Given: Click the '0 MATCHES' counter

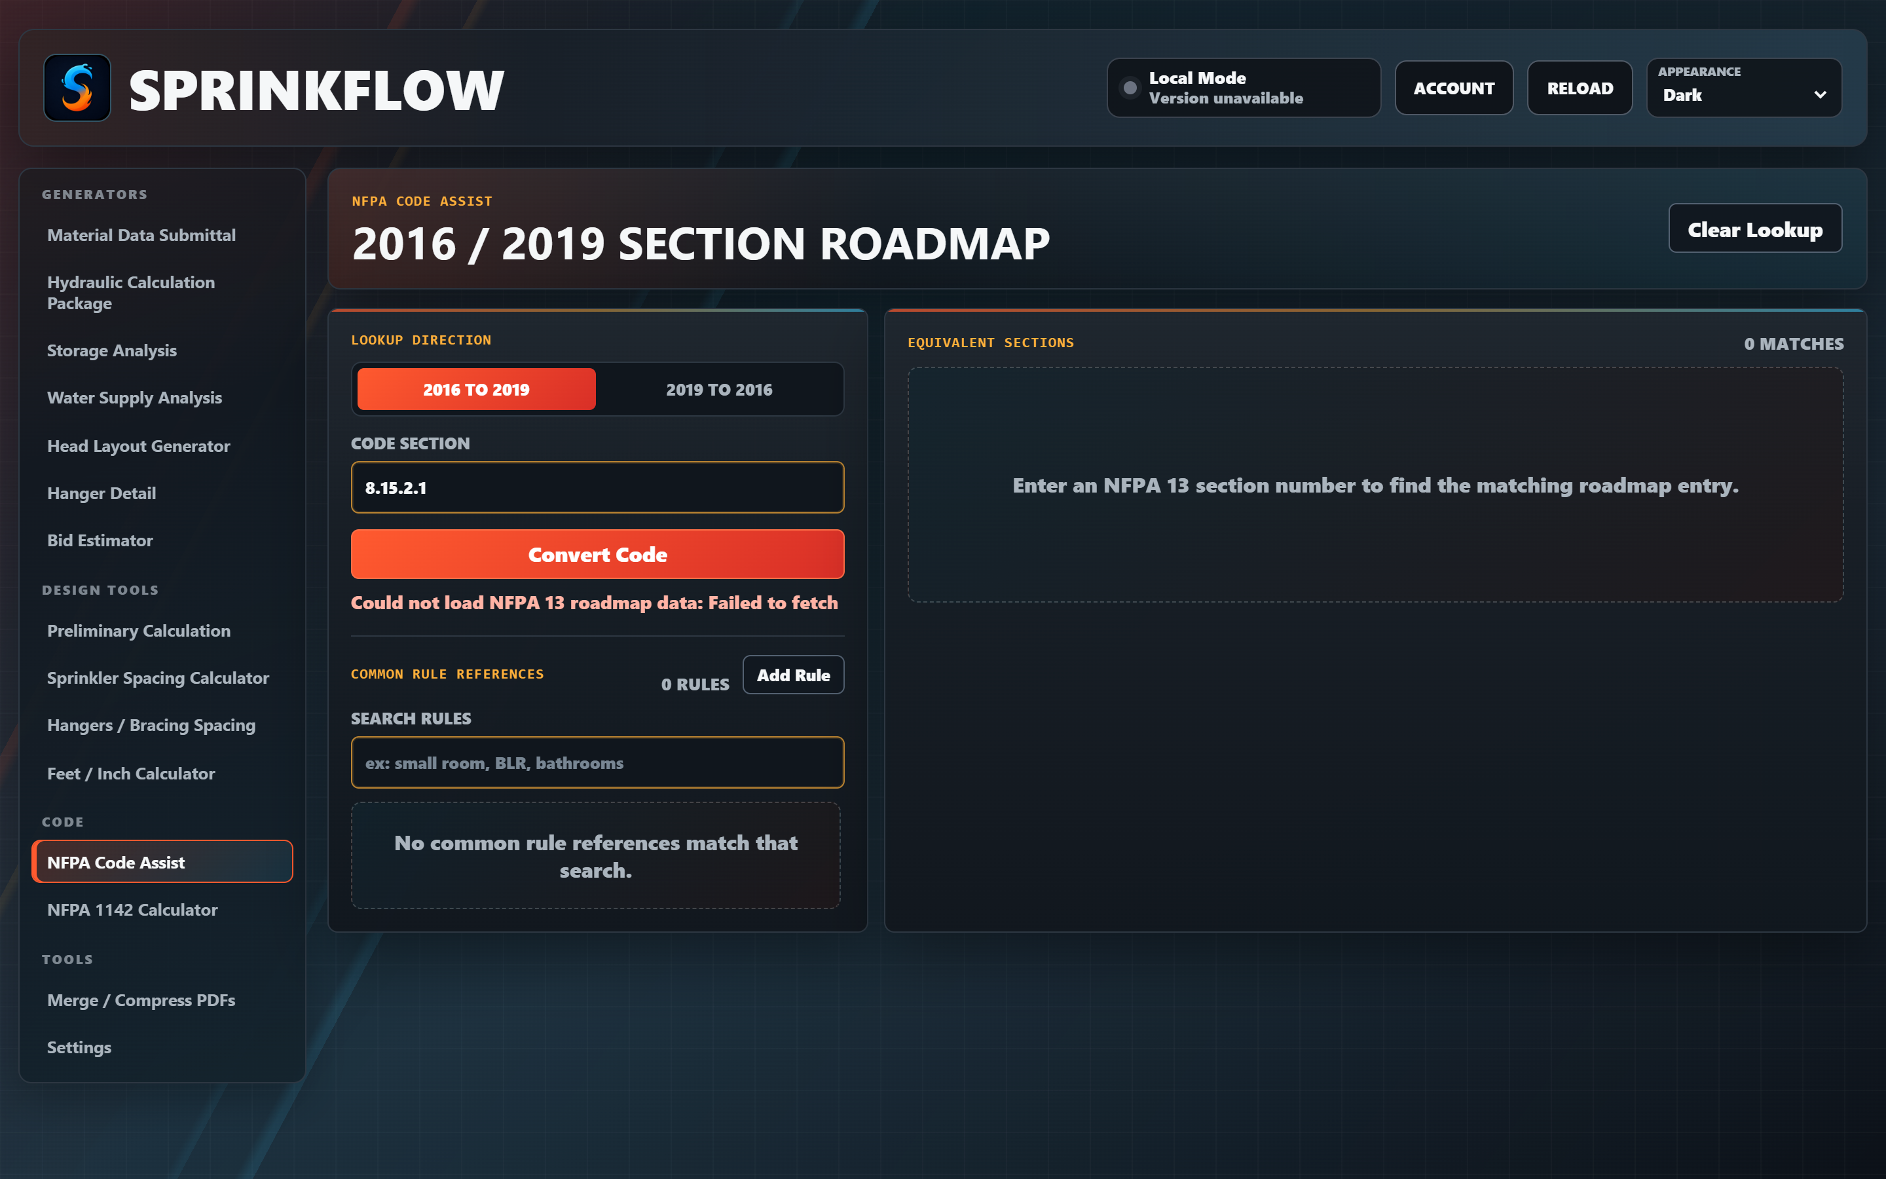Looking at the screenshot, I should (1793, 344).
